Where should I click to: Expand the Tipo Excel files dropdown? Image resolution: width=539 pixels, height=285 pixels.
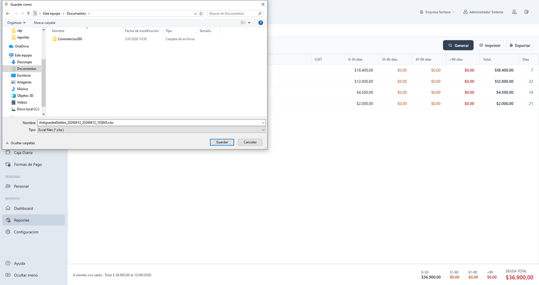tap(151, 130)
